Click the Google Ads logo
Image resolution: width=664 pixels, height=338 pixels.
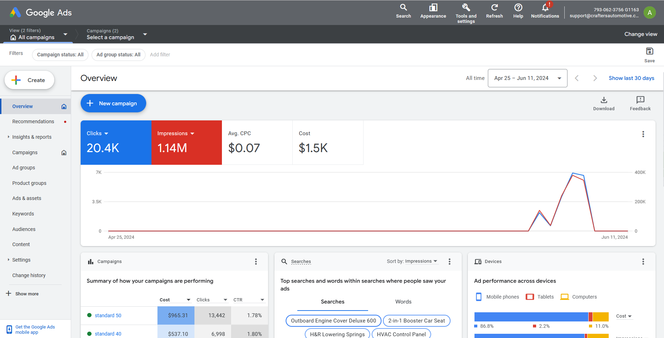click(41, 13)
